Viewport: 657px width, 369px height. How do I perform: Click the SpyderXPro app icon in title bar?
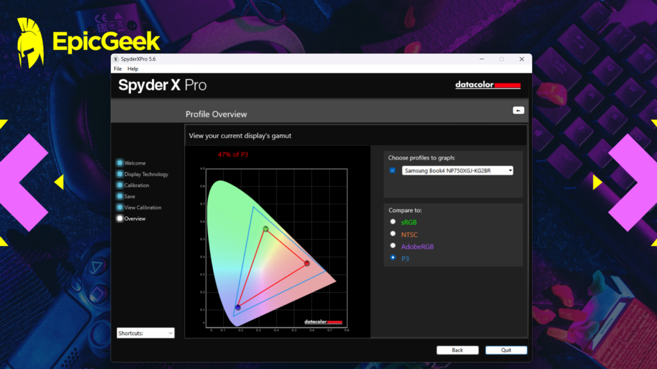point(116,59)
